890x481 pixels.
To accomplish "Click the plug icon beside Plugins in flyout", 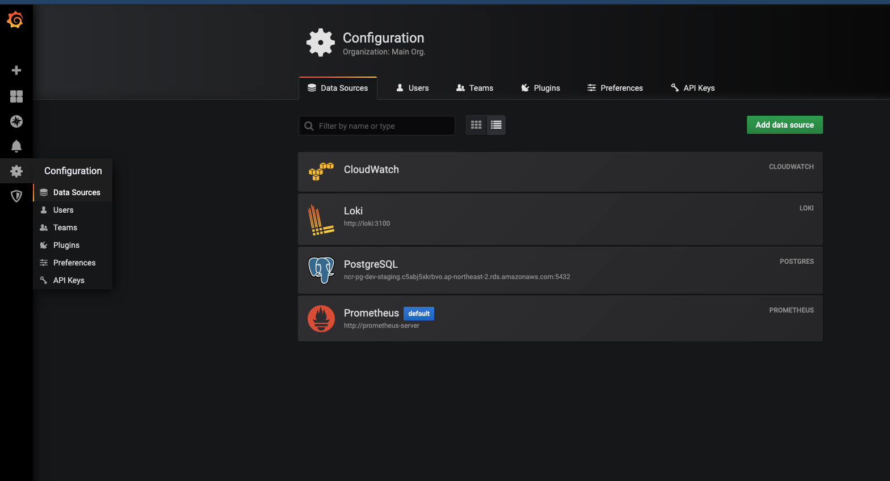I will pyautogui.click(x=44, y=245).
